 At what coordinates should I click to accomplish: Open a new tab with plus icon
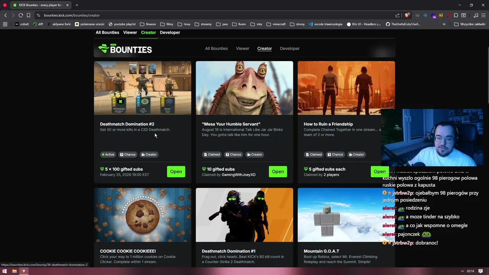pos(77,5)
